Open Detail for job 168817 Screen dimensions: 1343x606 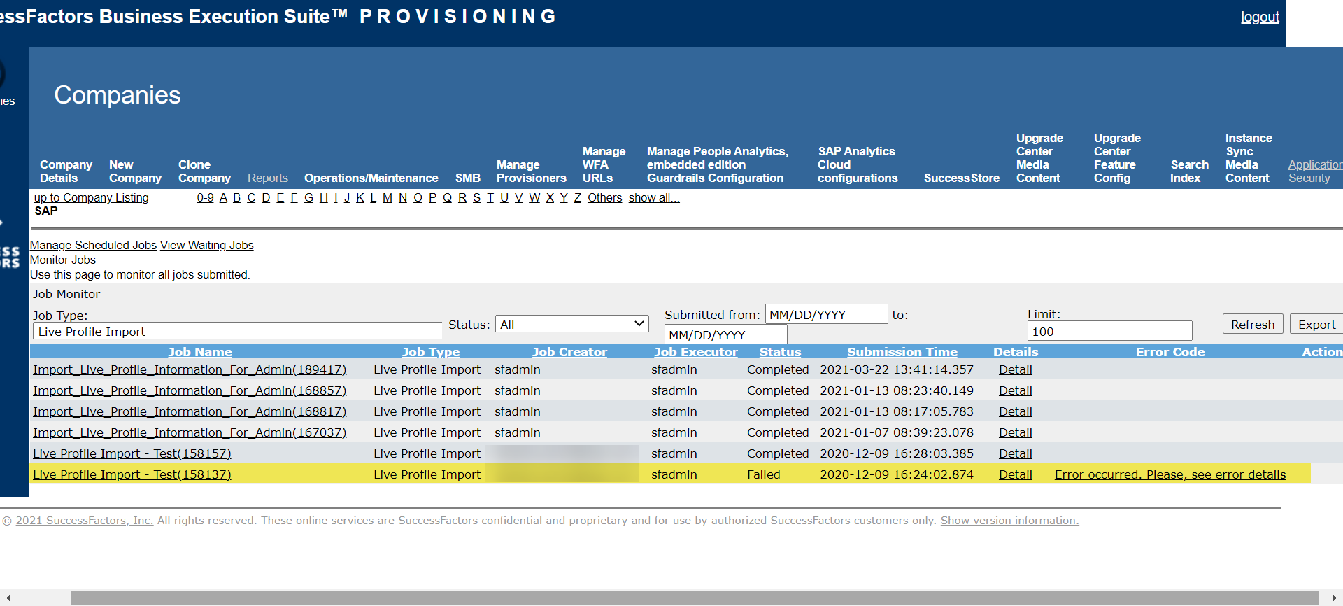click(x=1015, y=411)
